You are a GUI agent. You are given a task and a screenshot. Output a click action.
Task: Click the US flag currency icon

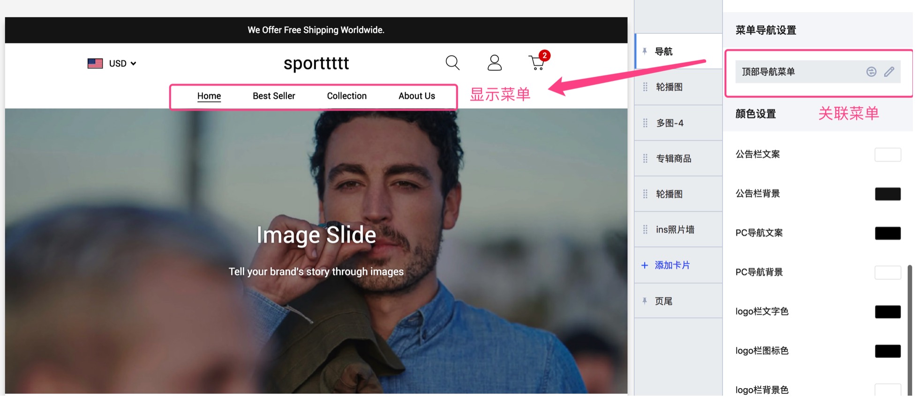tap(96, 64)
